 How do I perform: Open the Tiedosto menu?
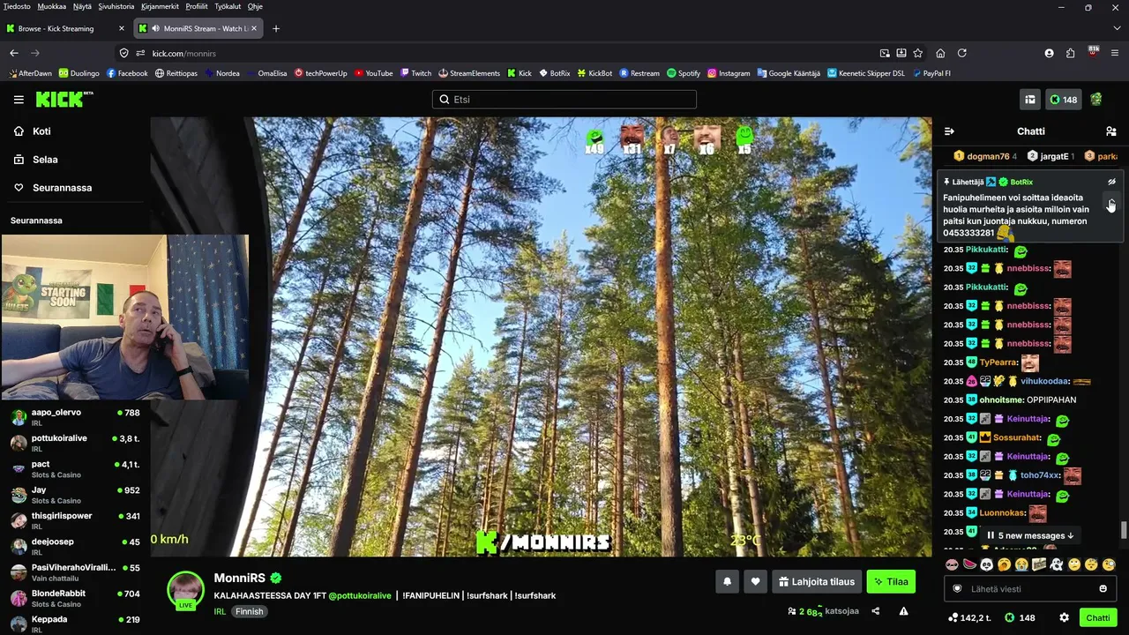click(17, 6)
